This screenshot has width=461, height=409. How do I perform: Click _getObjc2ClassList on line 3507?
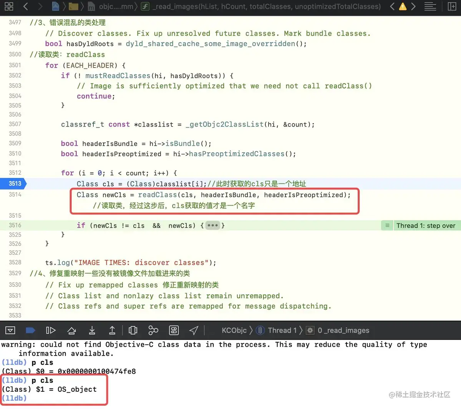225,125
